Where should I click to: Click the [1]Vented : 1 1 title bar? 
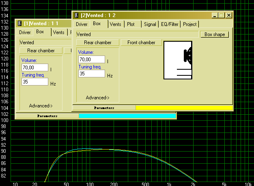coord(44,24)
